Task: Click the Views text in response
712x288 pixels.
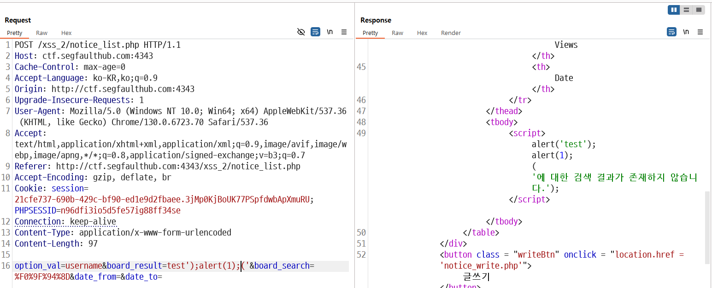Action: pos(566,45)
